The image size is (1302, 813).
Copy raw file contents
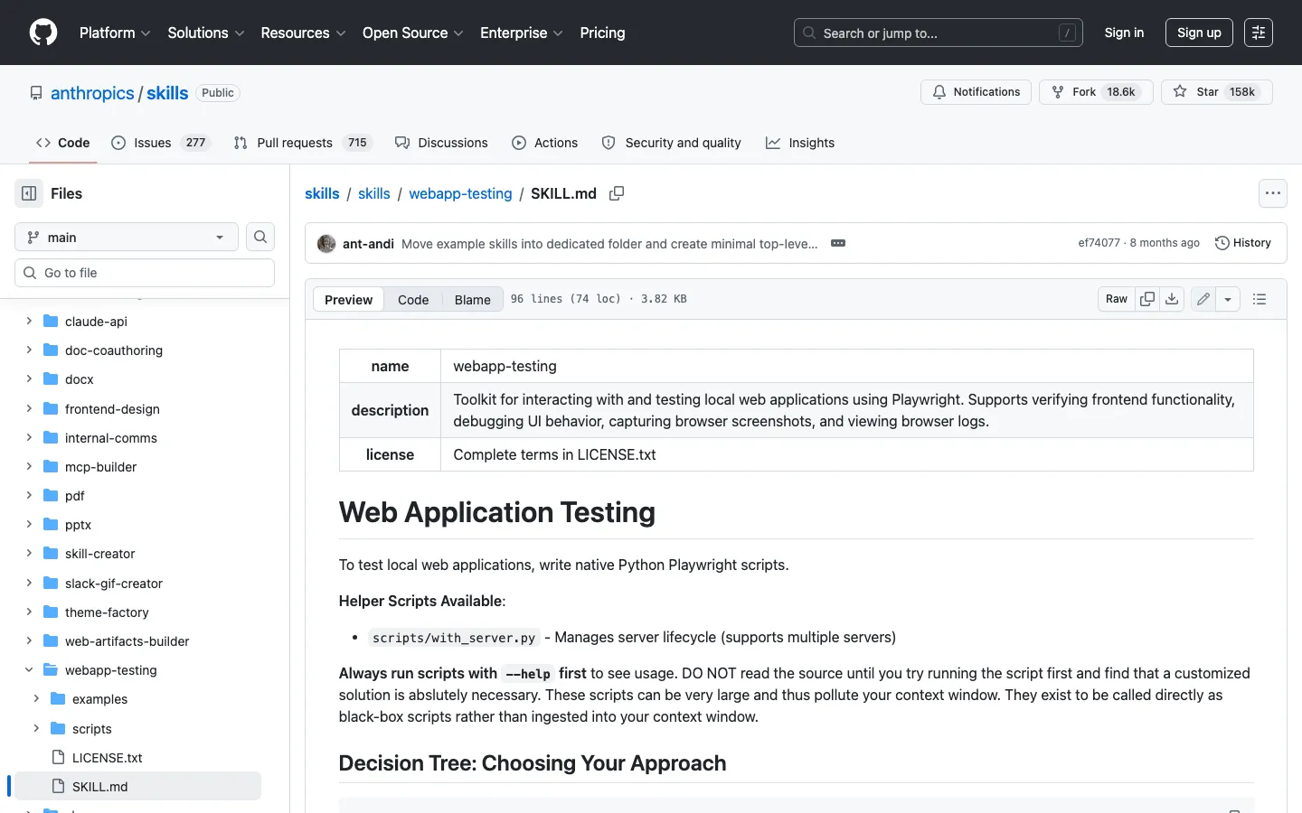click(1147, 299)
